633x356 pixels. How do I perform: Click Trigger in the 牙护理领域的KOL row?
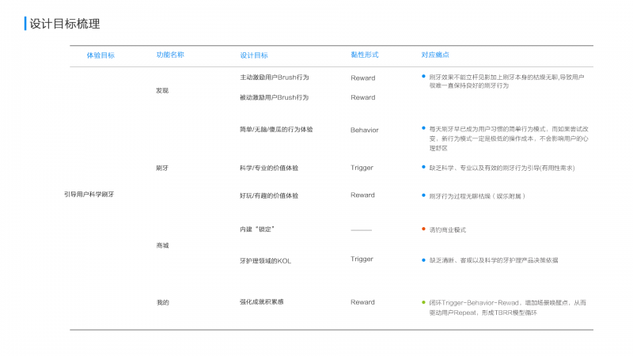coord(362,259)
